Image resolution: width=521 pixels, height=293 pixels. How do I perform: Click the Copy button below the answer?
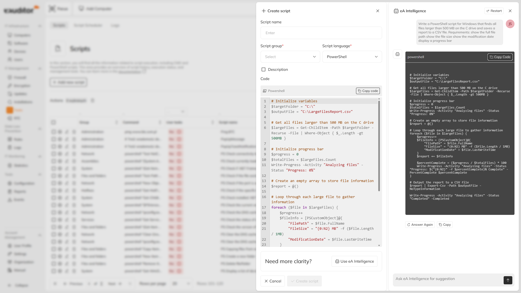[445, 225]
